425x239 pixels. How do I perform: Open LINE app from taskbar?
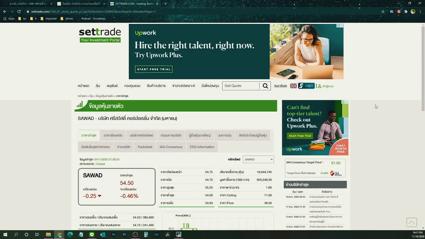pos(92,234)
